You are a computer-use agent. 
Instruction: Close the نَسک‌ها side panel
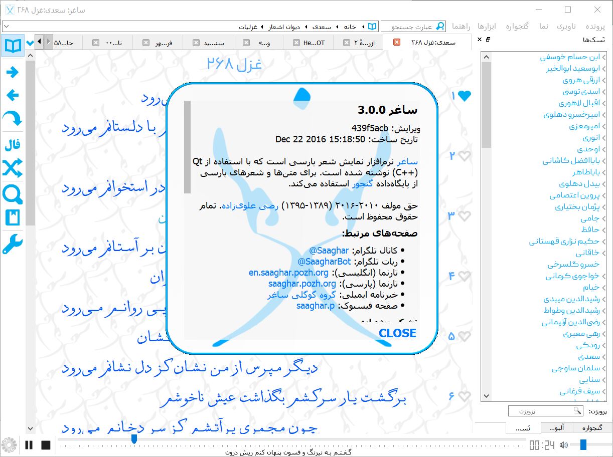pos(479,40)
